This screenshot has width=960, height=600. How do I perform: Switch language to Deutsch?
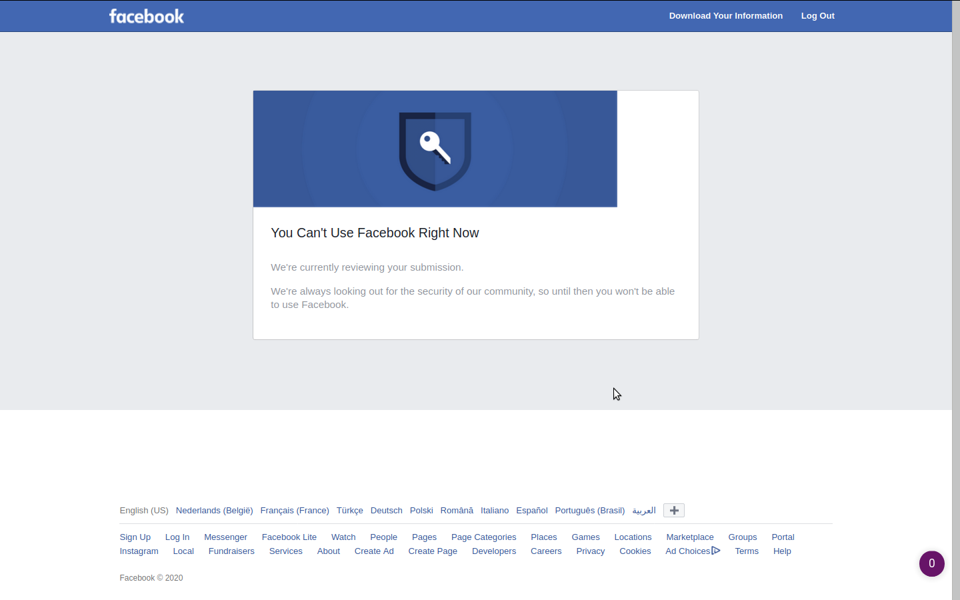[387, 511]
